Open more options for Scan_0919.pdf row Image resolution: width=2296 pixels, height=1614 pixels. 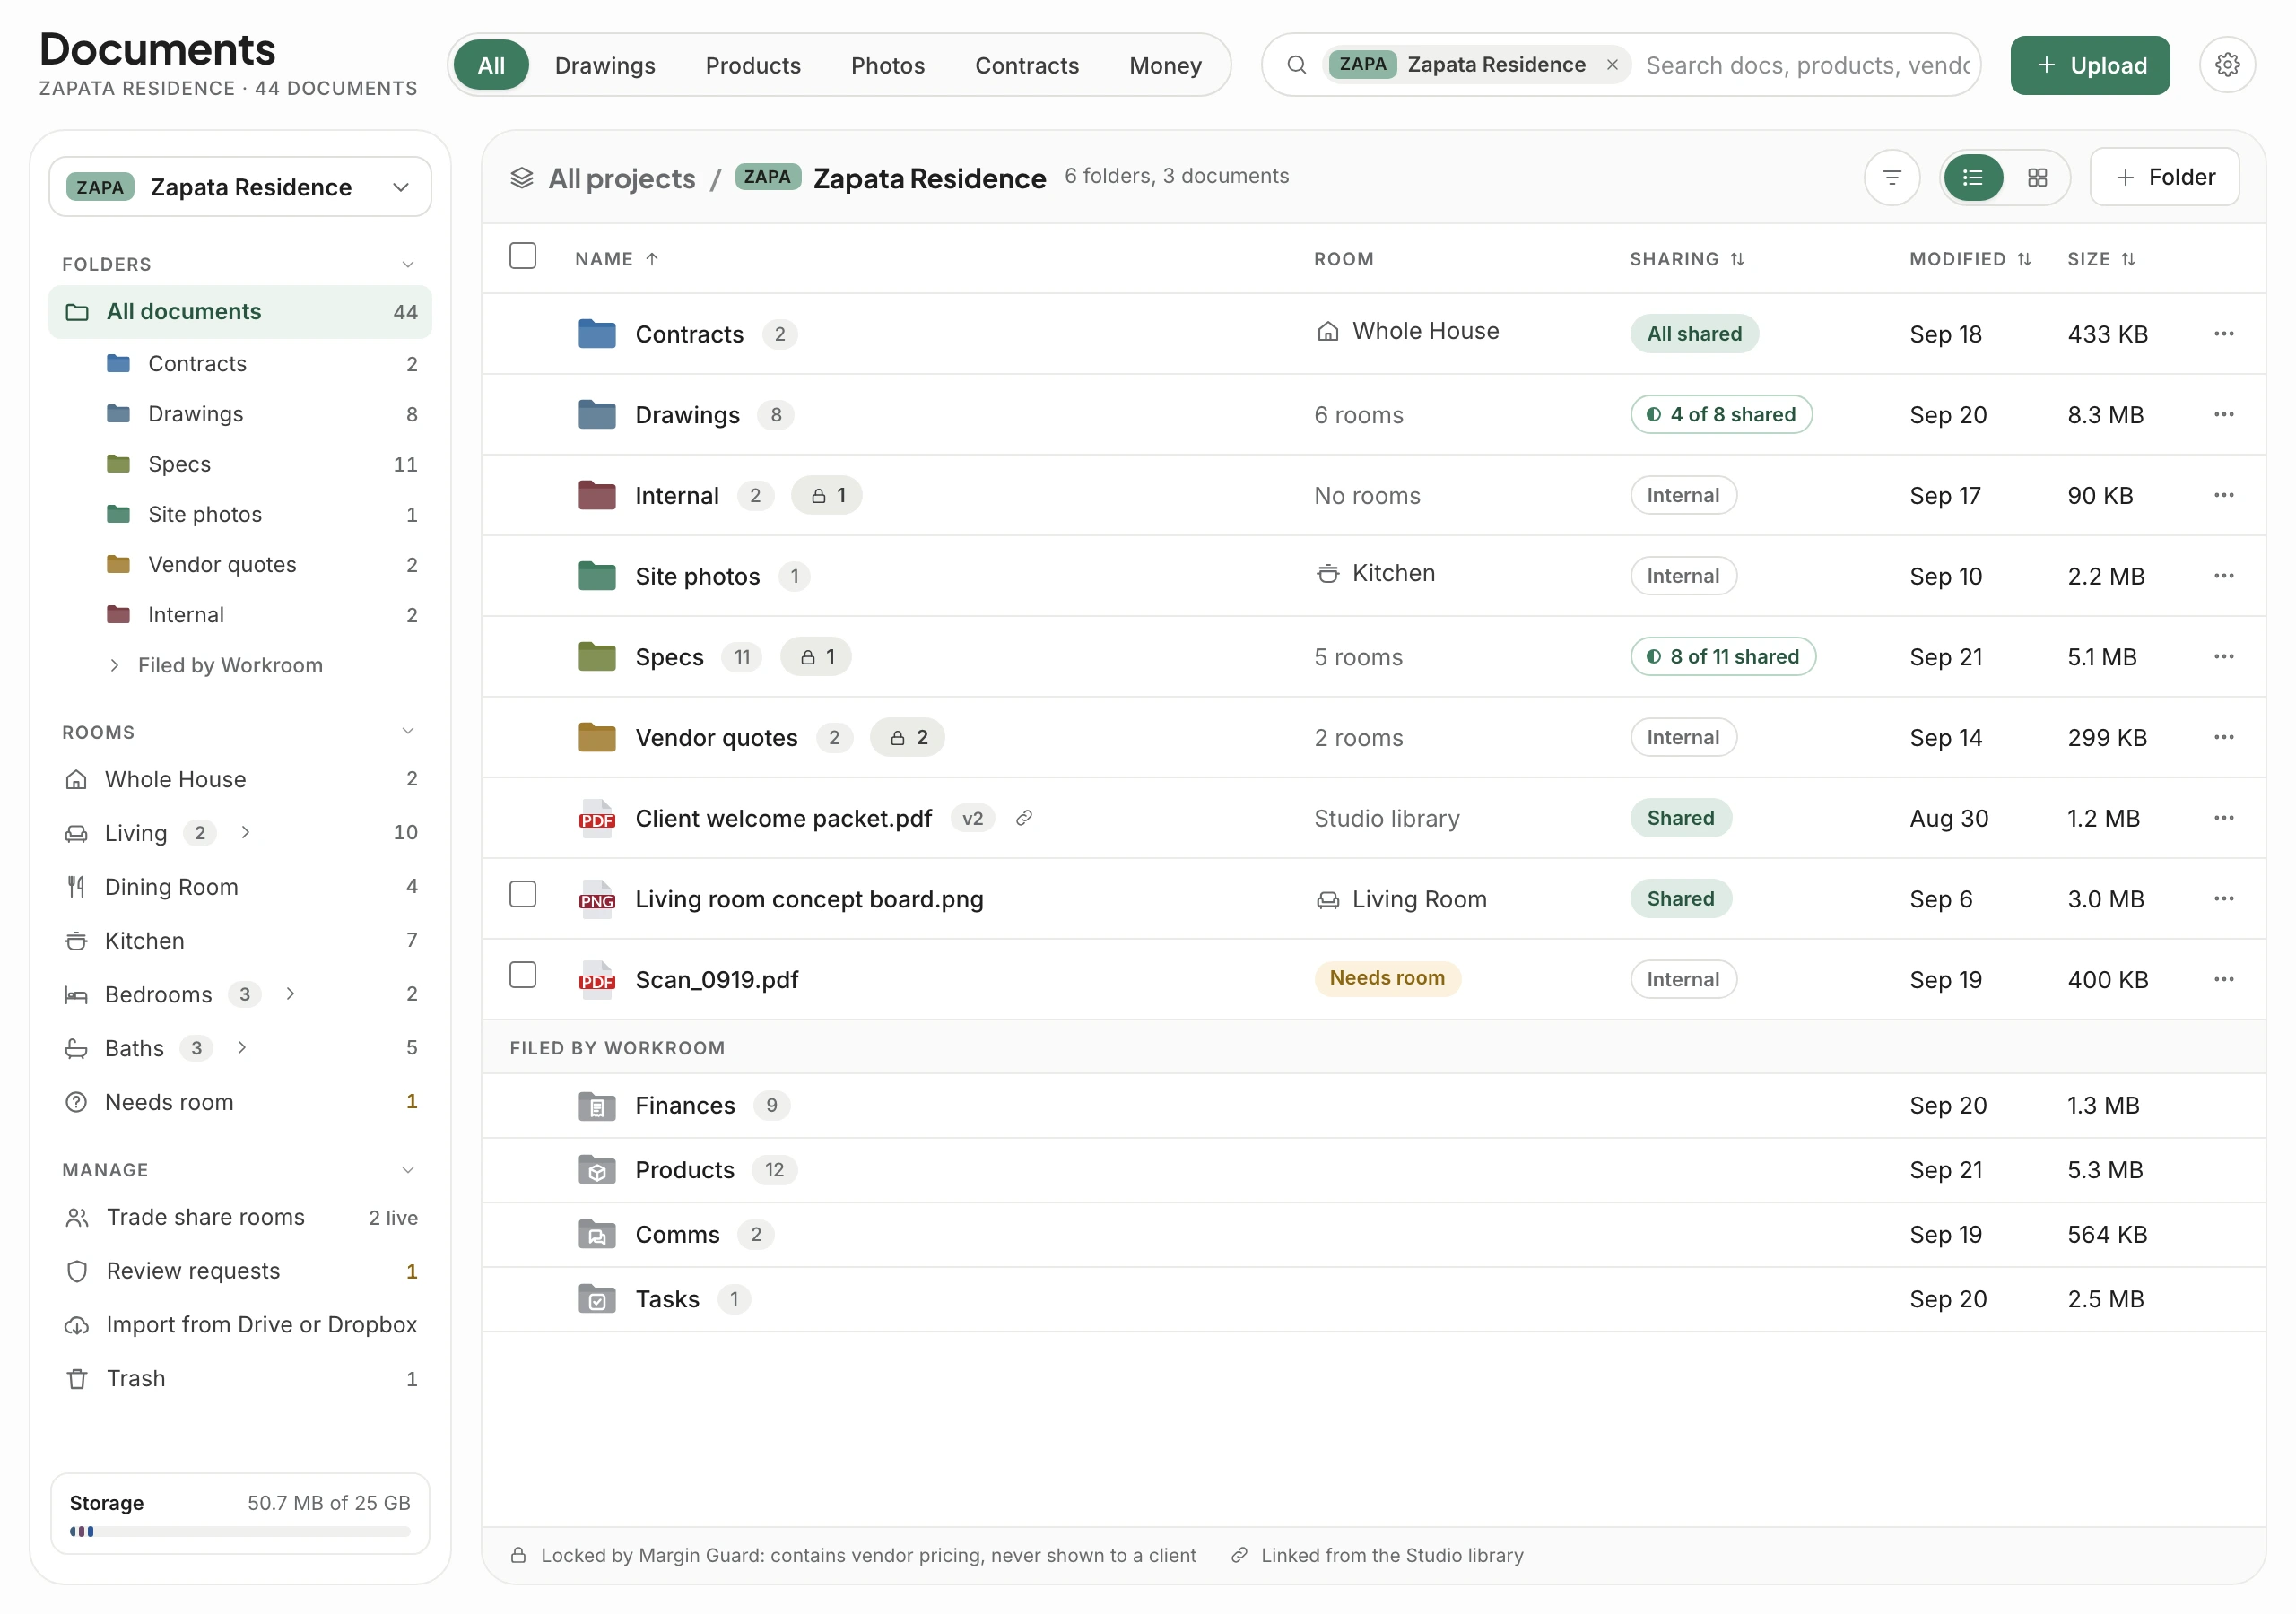(2223, 979)
